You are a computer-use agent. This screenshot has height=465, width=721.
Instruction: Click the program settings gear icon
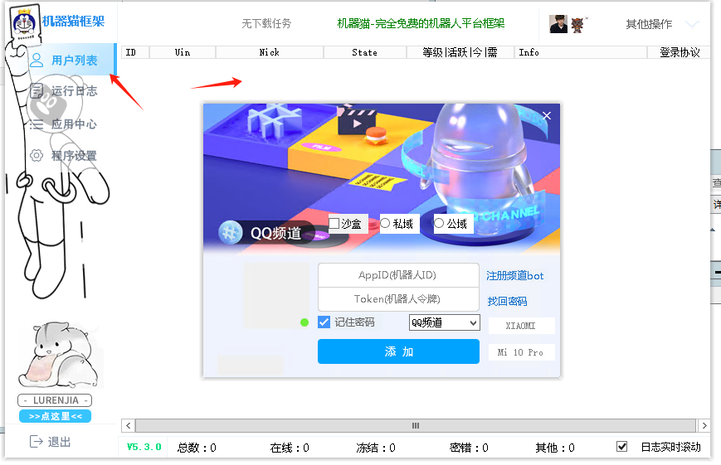coord(37,156)
